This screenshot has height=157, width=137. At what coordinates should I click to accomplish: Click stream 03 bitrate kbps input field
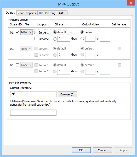(x=64, y=72)
